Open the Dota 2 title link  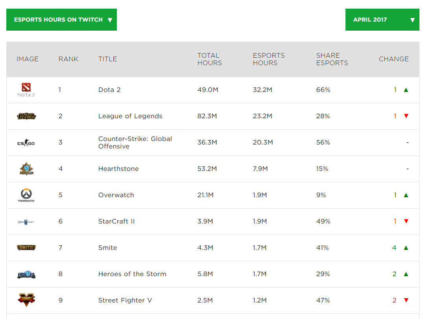coord(109,90)
